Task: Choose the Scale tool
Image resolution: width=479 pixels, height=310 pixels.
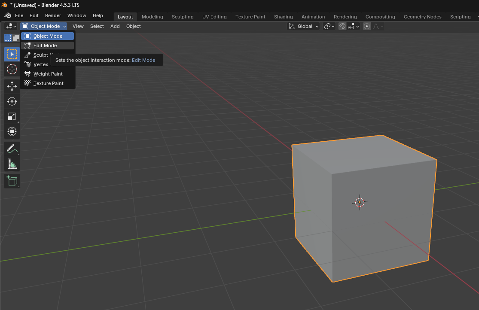Action: click(12, 116)
